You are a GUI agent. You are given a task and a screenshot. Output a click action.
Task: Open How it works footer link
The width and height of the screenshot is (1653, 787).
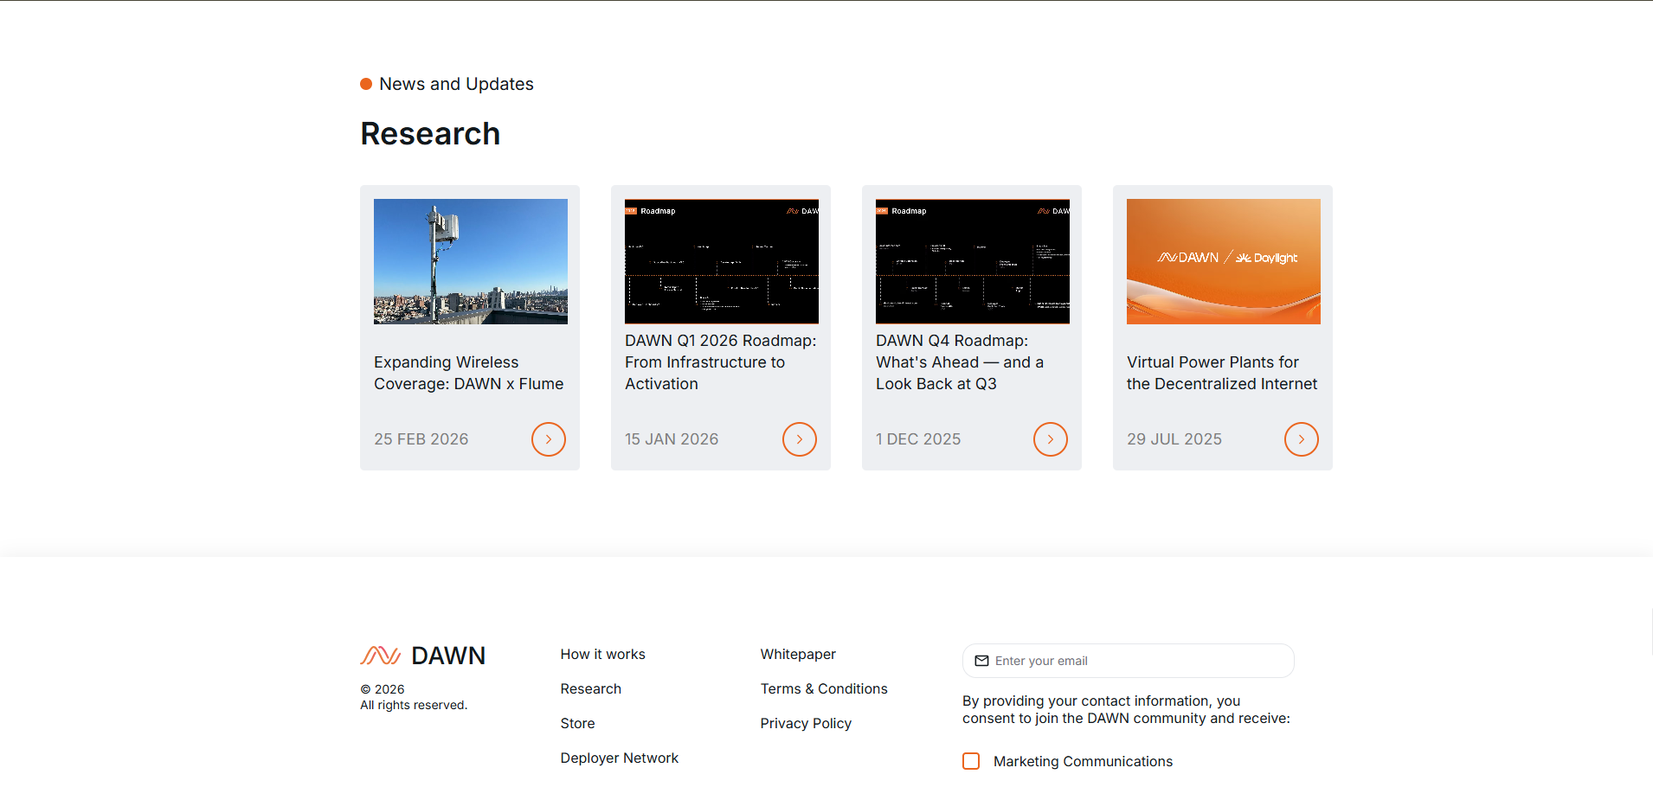point(603,655)
